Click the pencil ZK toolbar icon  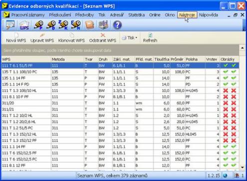pos(63,25)
